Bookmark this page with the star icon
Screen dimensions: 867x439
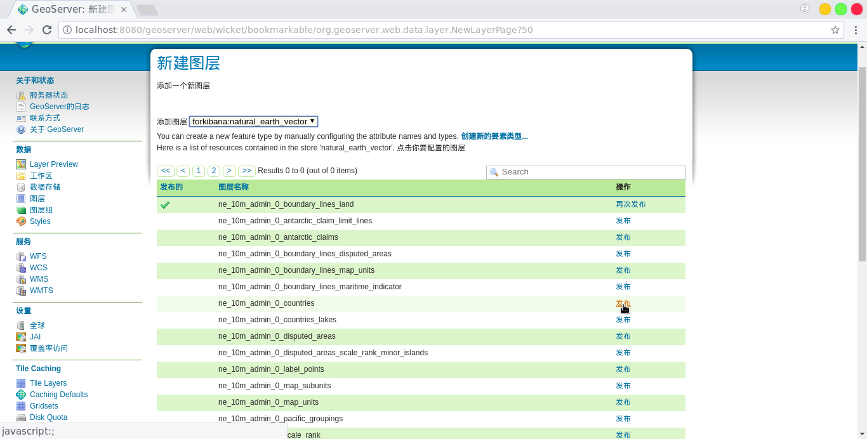pyautogui.click(x=835, y=30)
